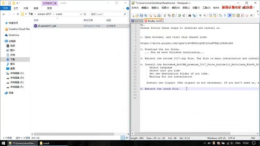Select 本地磁盘 (D:) in the sidebar
Screen dimensions: 260x146
tap(17, 77)
